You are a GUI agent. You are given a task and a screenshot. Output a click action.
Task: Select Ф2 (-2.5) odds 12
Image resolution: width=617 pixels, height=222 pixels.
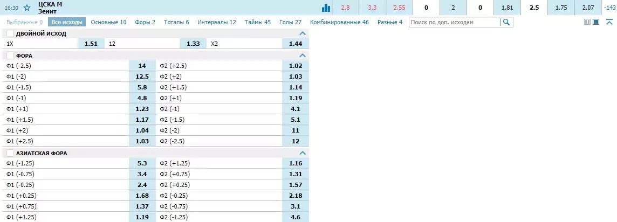coord(296,141)
